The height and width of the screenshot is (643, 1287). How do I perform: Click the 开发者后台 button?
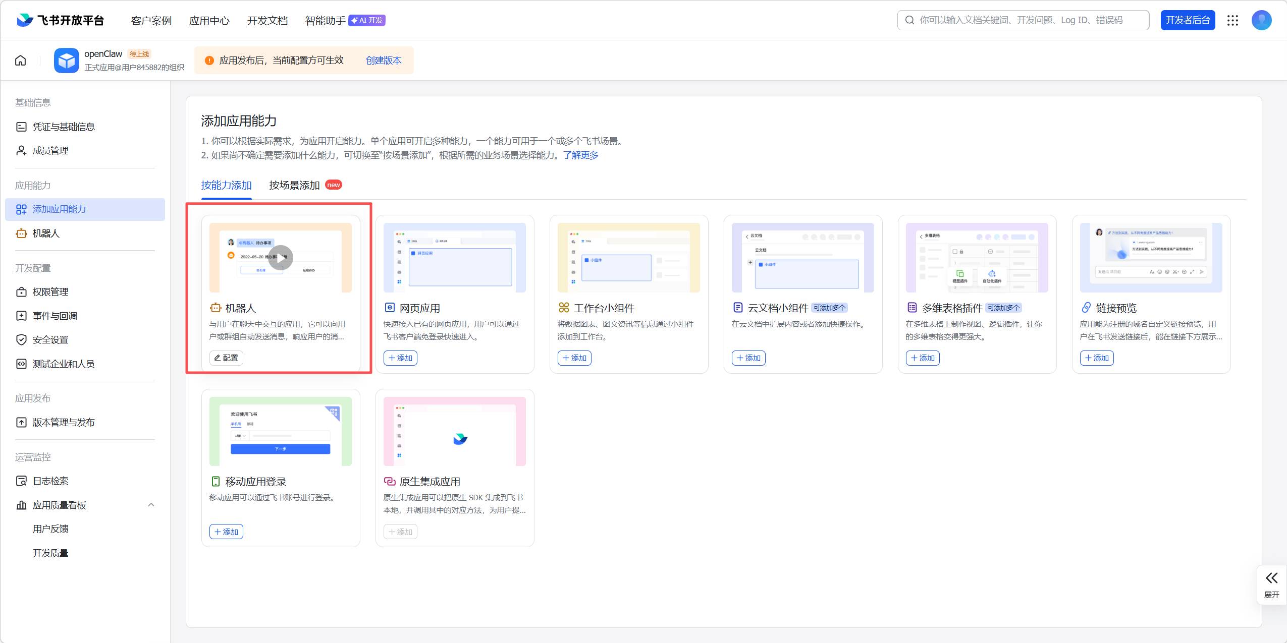[x=1188, y=20]
